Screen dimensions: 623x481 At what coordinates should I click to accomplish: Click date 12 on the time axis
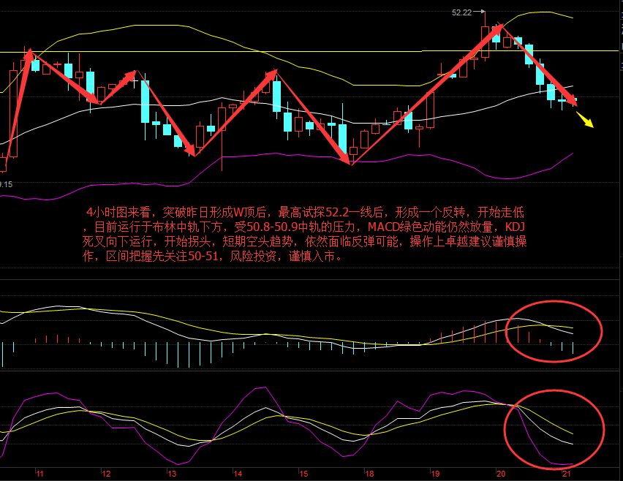coord(106,474)
